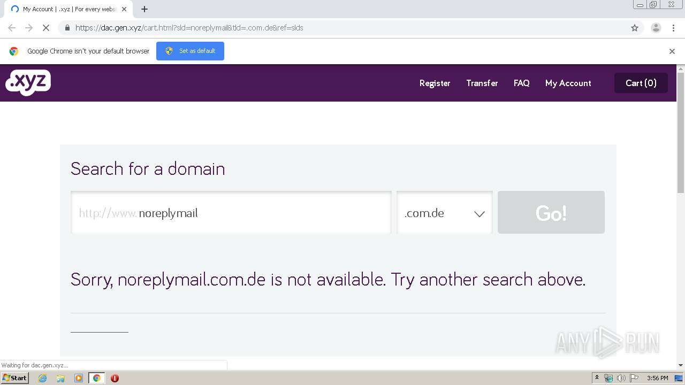Click the page vertical scrollbar thumb
Screen dimensions: 685x385
[681, 133]
